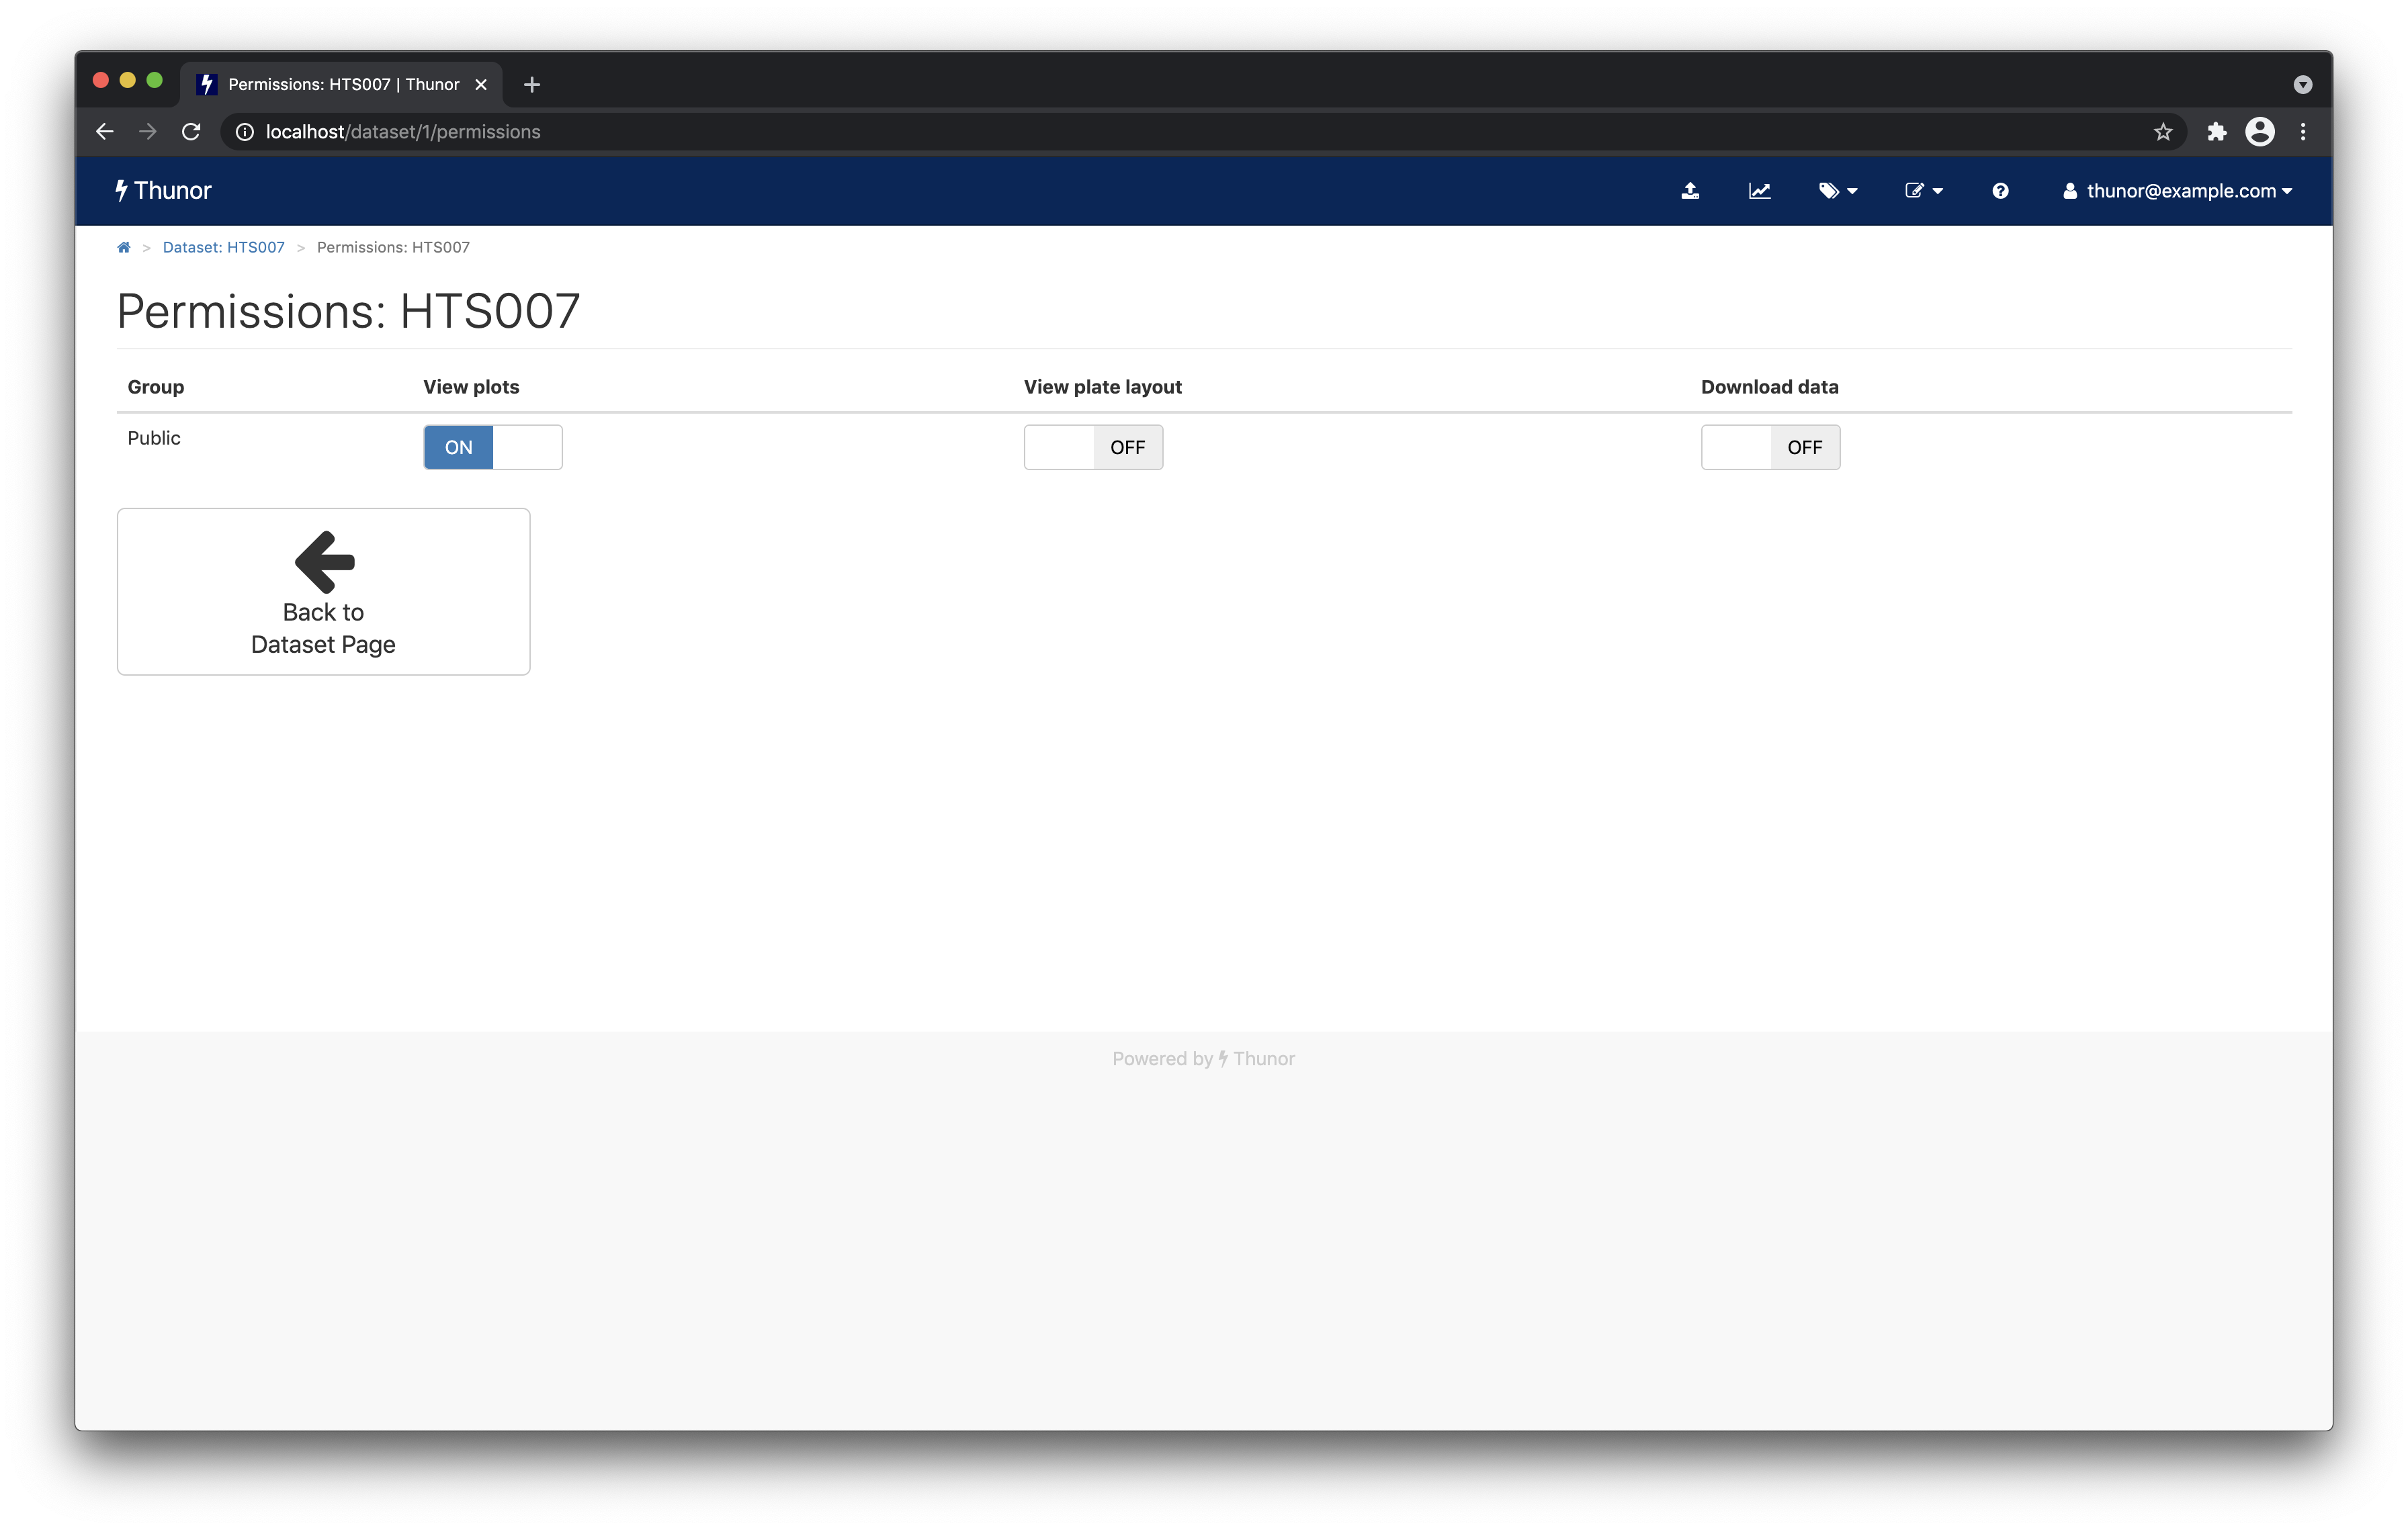Open the thunor@example.com account dropdown
Screen dimensions: 2408x1530
[x=2178, y=190]
